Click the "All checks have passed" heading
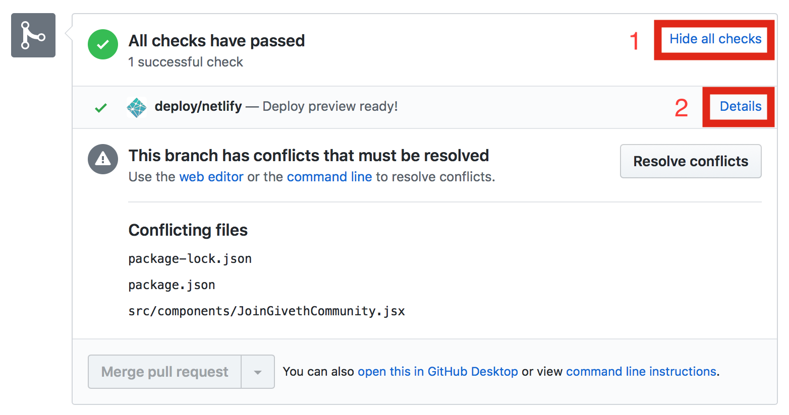Viewport: 789px width, 415px height. pos(216,41)
